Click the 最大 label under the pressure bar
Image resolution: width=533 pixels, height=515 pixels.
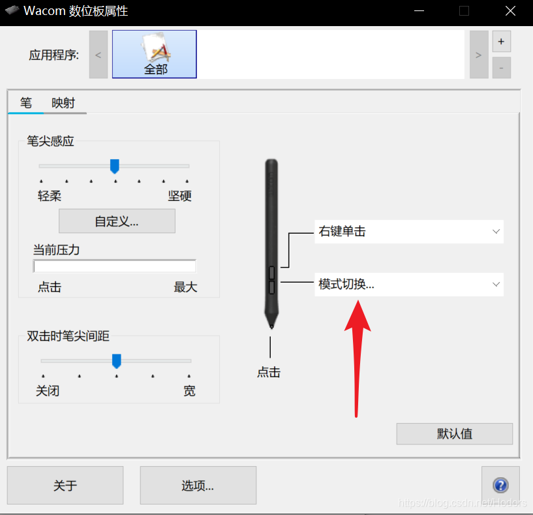pyautogui.click(x=185, y=287)
